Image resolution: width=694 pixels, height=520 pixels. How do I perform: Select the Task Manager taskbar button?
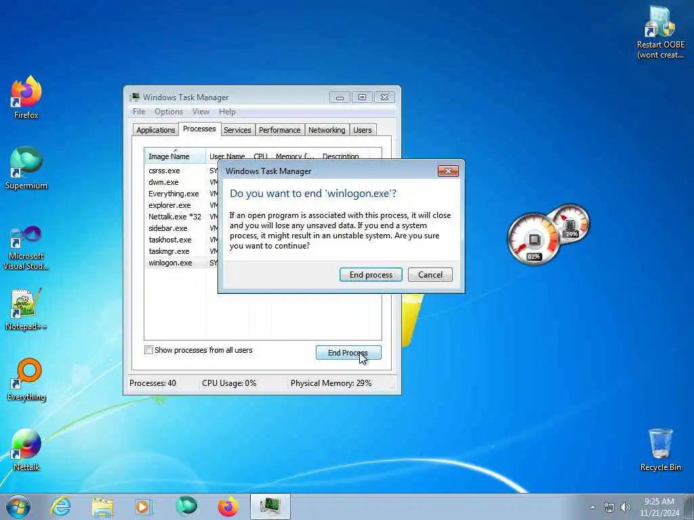coord(270,506)
